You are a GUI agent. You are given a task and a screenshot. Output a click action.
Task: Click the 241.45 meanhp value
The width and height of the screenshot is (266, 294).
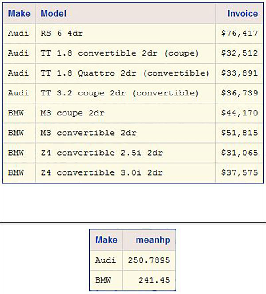pos(154,280)
